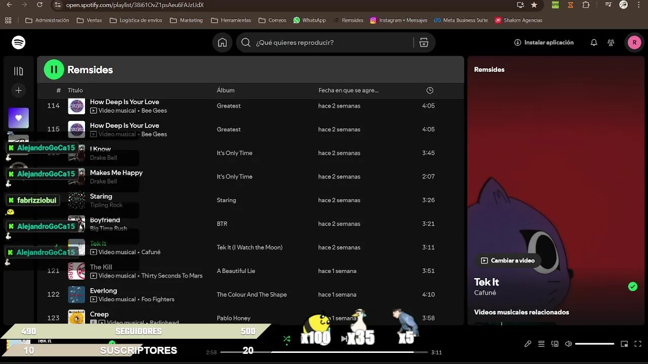The width and height of the screenshot is (648, 364).
Task: Click the Spotify logo
Action: click(19, 42)
